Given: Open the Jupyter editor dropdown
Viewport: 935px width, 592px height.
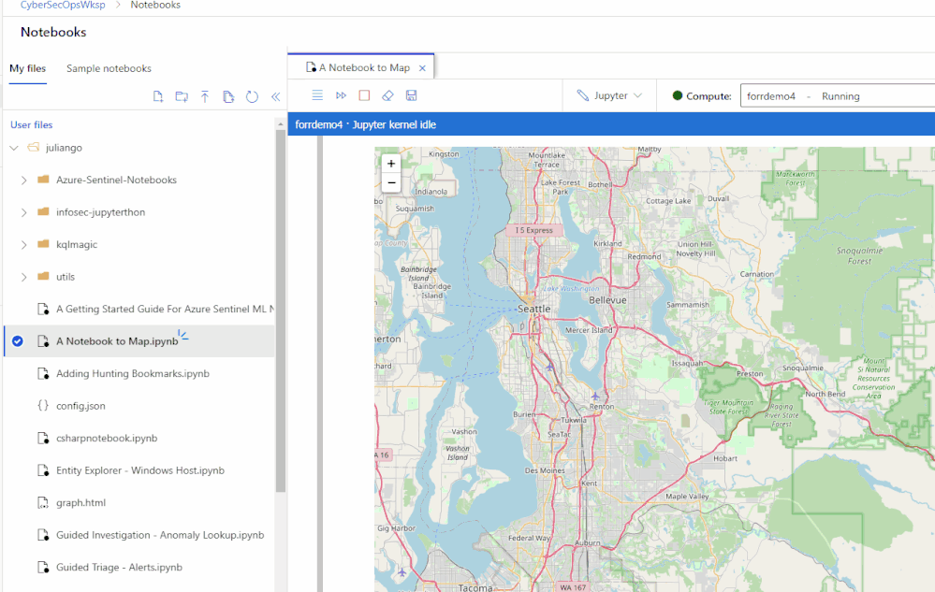Looking at the screenshot, I should (x=610, y=95).
